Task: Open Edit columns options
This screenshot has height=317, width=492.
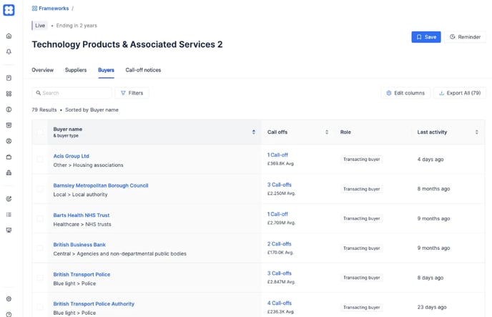Action: click(405, 93)
